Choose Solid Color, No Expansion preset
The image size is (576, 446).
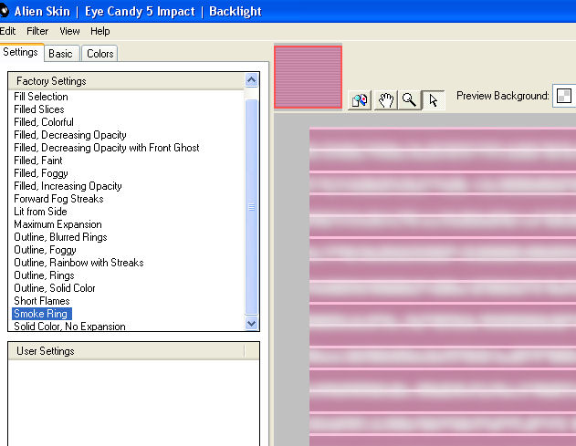pyautogui.click(x=69, y=326)
